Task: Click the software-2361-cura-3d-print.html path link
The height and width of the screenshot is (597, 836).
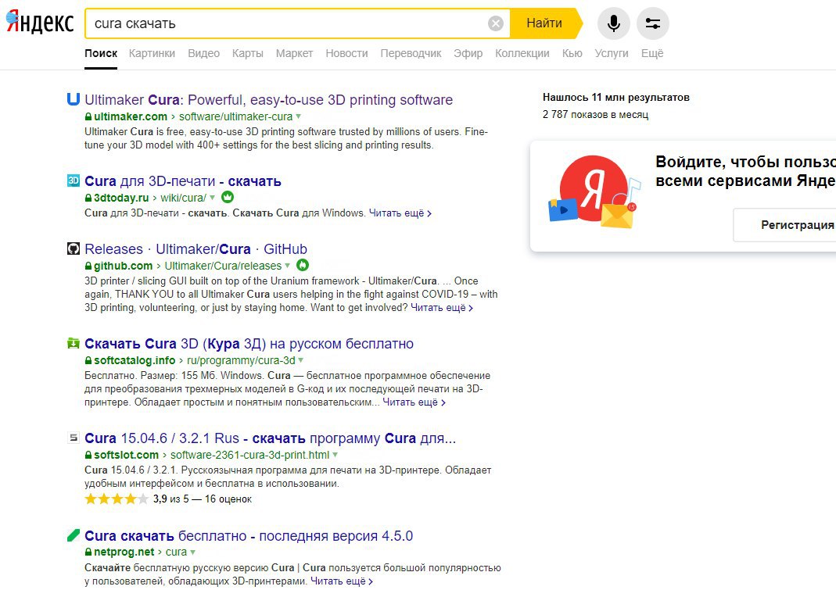Action: tap(249, 456)
